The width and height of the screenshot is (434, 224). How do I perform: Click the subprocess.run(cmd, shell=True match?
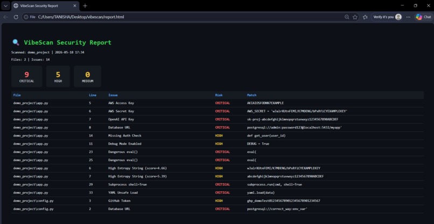click(274, 184)
